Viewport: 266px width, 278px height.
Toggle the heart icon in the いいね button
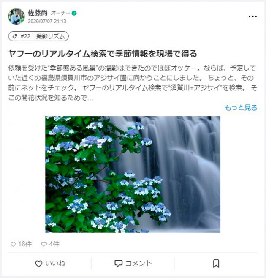[x=38, y=264]
